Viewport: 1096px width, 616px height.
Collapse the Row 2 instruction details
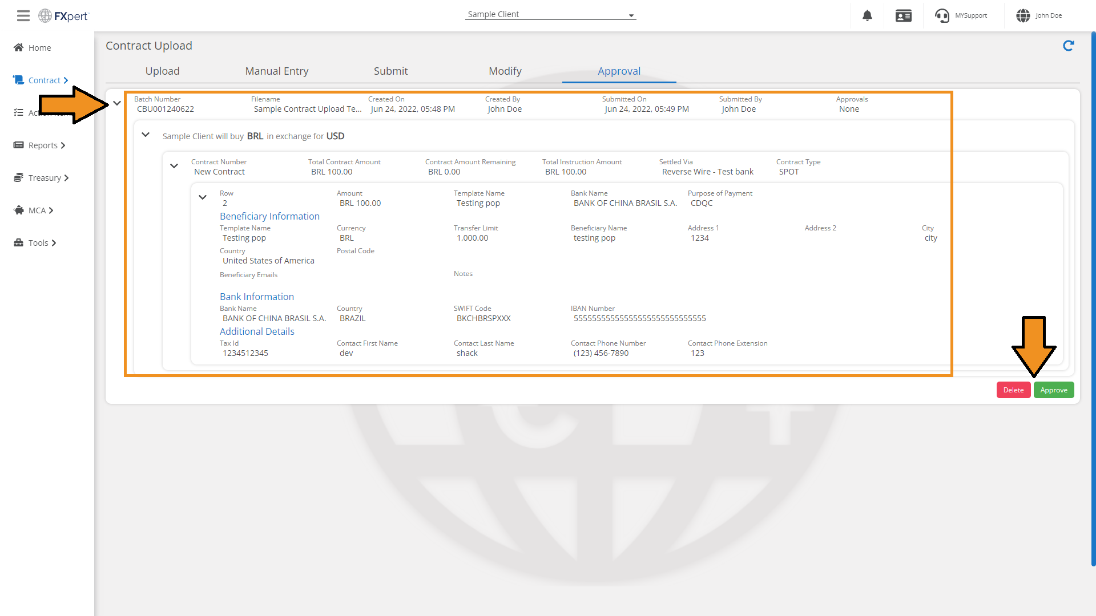(203, 197)
